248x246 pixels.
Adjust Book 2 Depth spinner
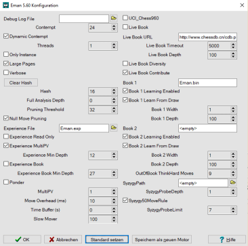pos(233,165)
